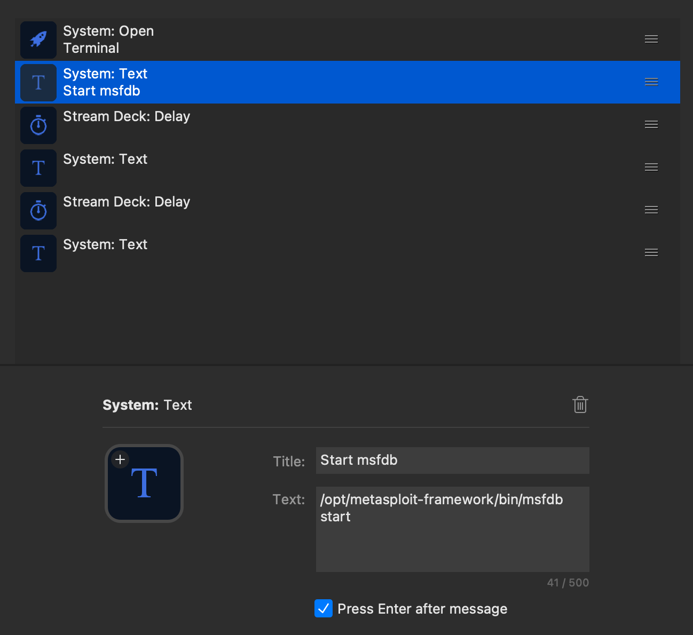Click the T icon beside Start msfdb
This screenshot has width=693, height=635.
(38, 83)
